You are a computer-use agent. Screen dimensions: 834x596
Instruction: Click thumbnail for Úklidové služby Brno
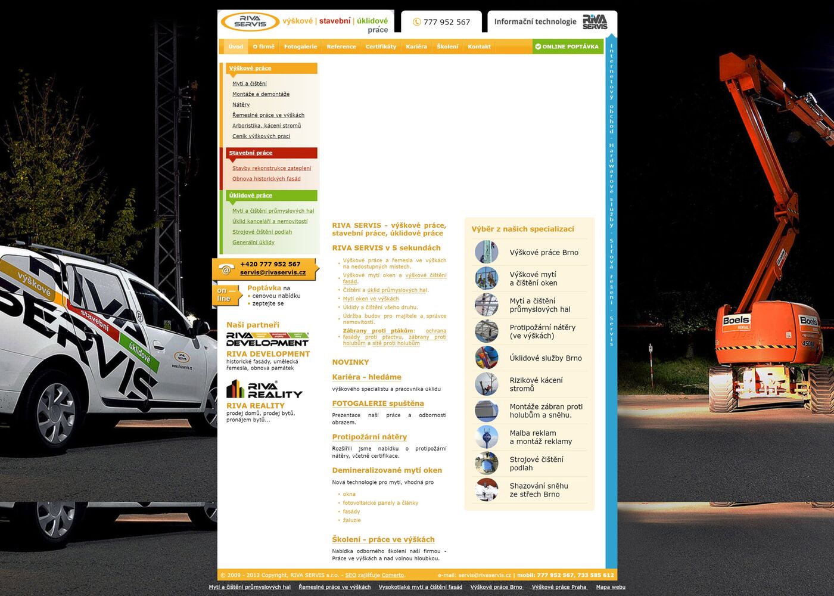(486, 358)
